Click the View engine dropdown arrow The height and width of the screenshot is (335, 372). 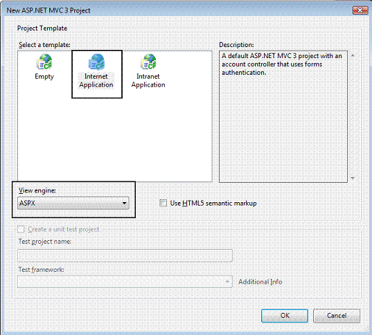click(124, 203)
